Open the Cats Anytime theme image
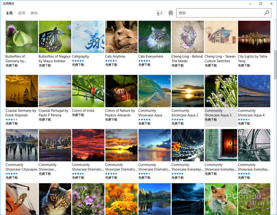The height and width of the screenshot is (215, 277). coord(121,37)
